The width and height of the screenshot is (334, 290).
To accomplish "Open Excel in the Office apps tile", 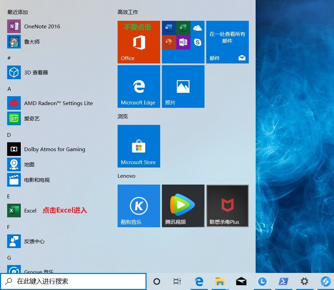I will (183, 28).
